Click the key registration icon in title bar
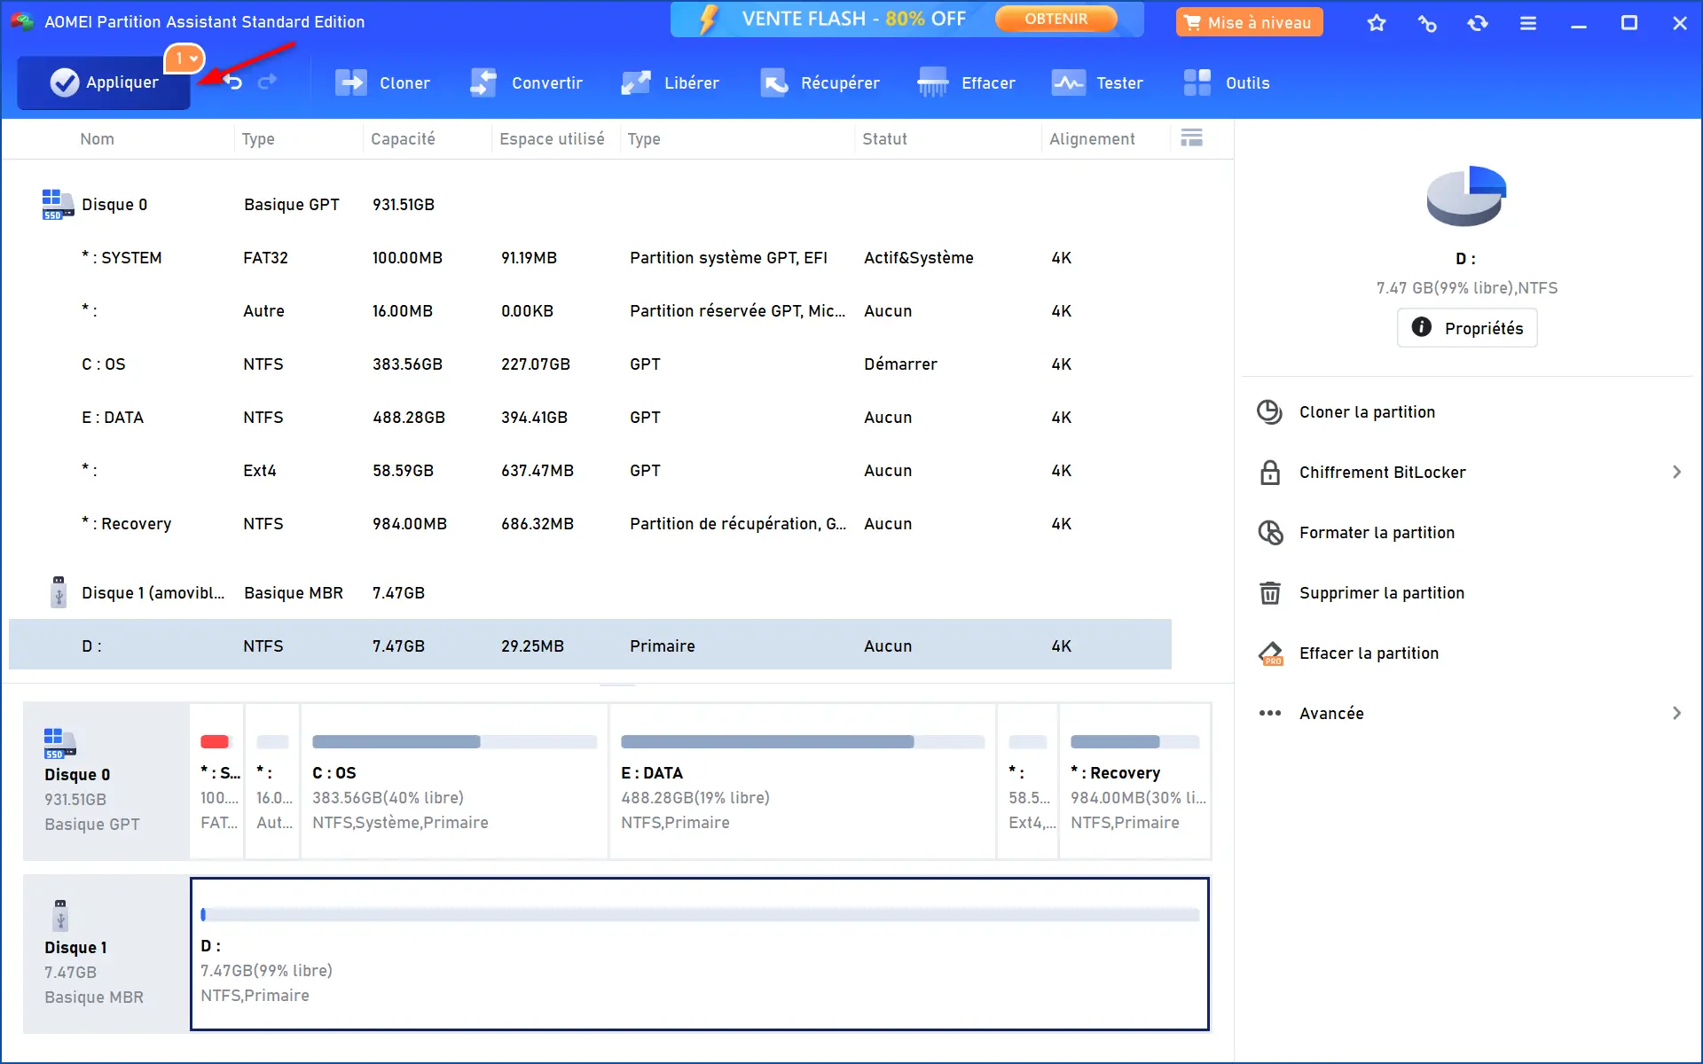 tap(1426, 23)
